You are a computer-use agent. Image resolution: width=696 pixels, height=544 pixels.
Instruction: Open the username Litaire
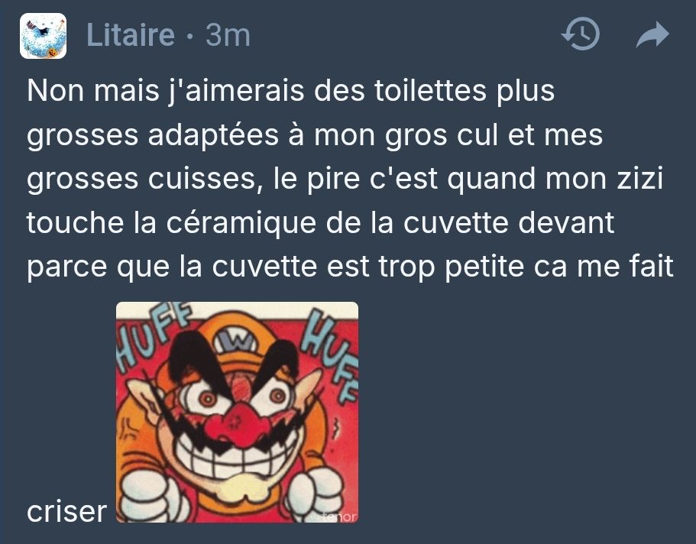click(x=131, y=34)
